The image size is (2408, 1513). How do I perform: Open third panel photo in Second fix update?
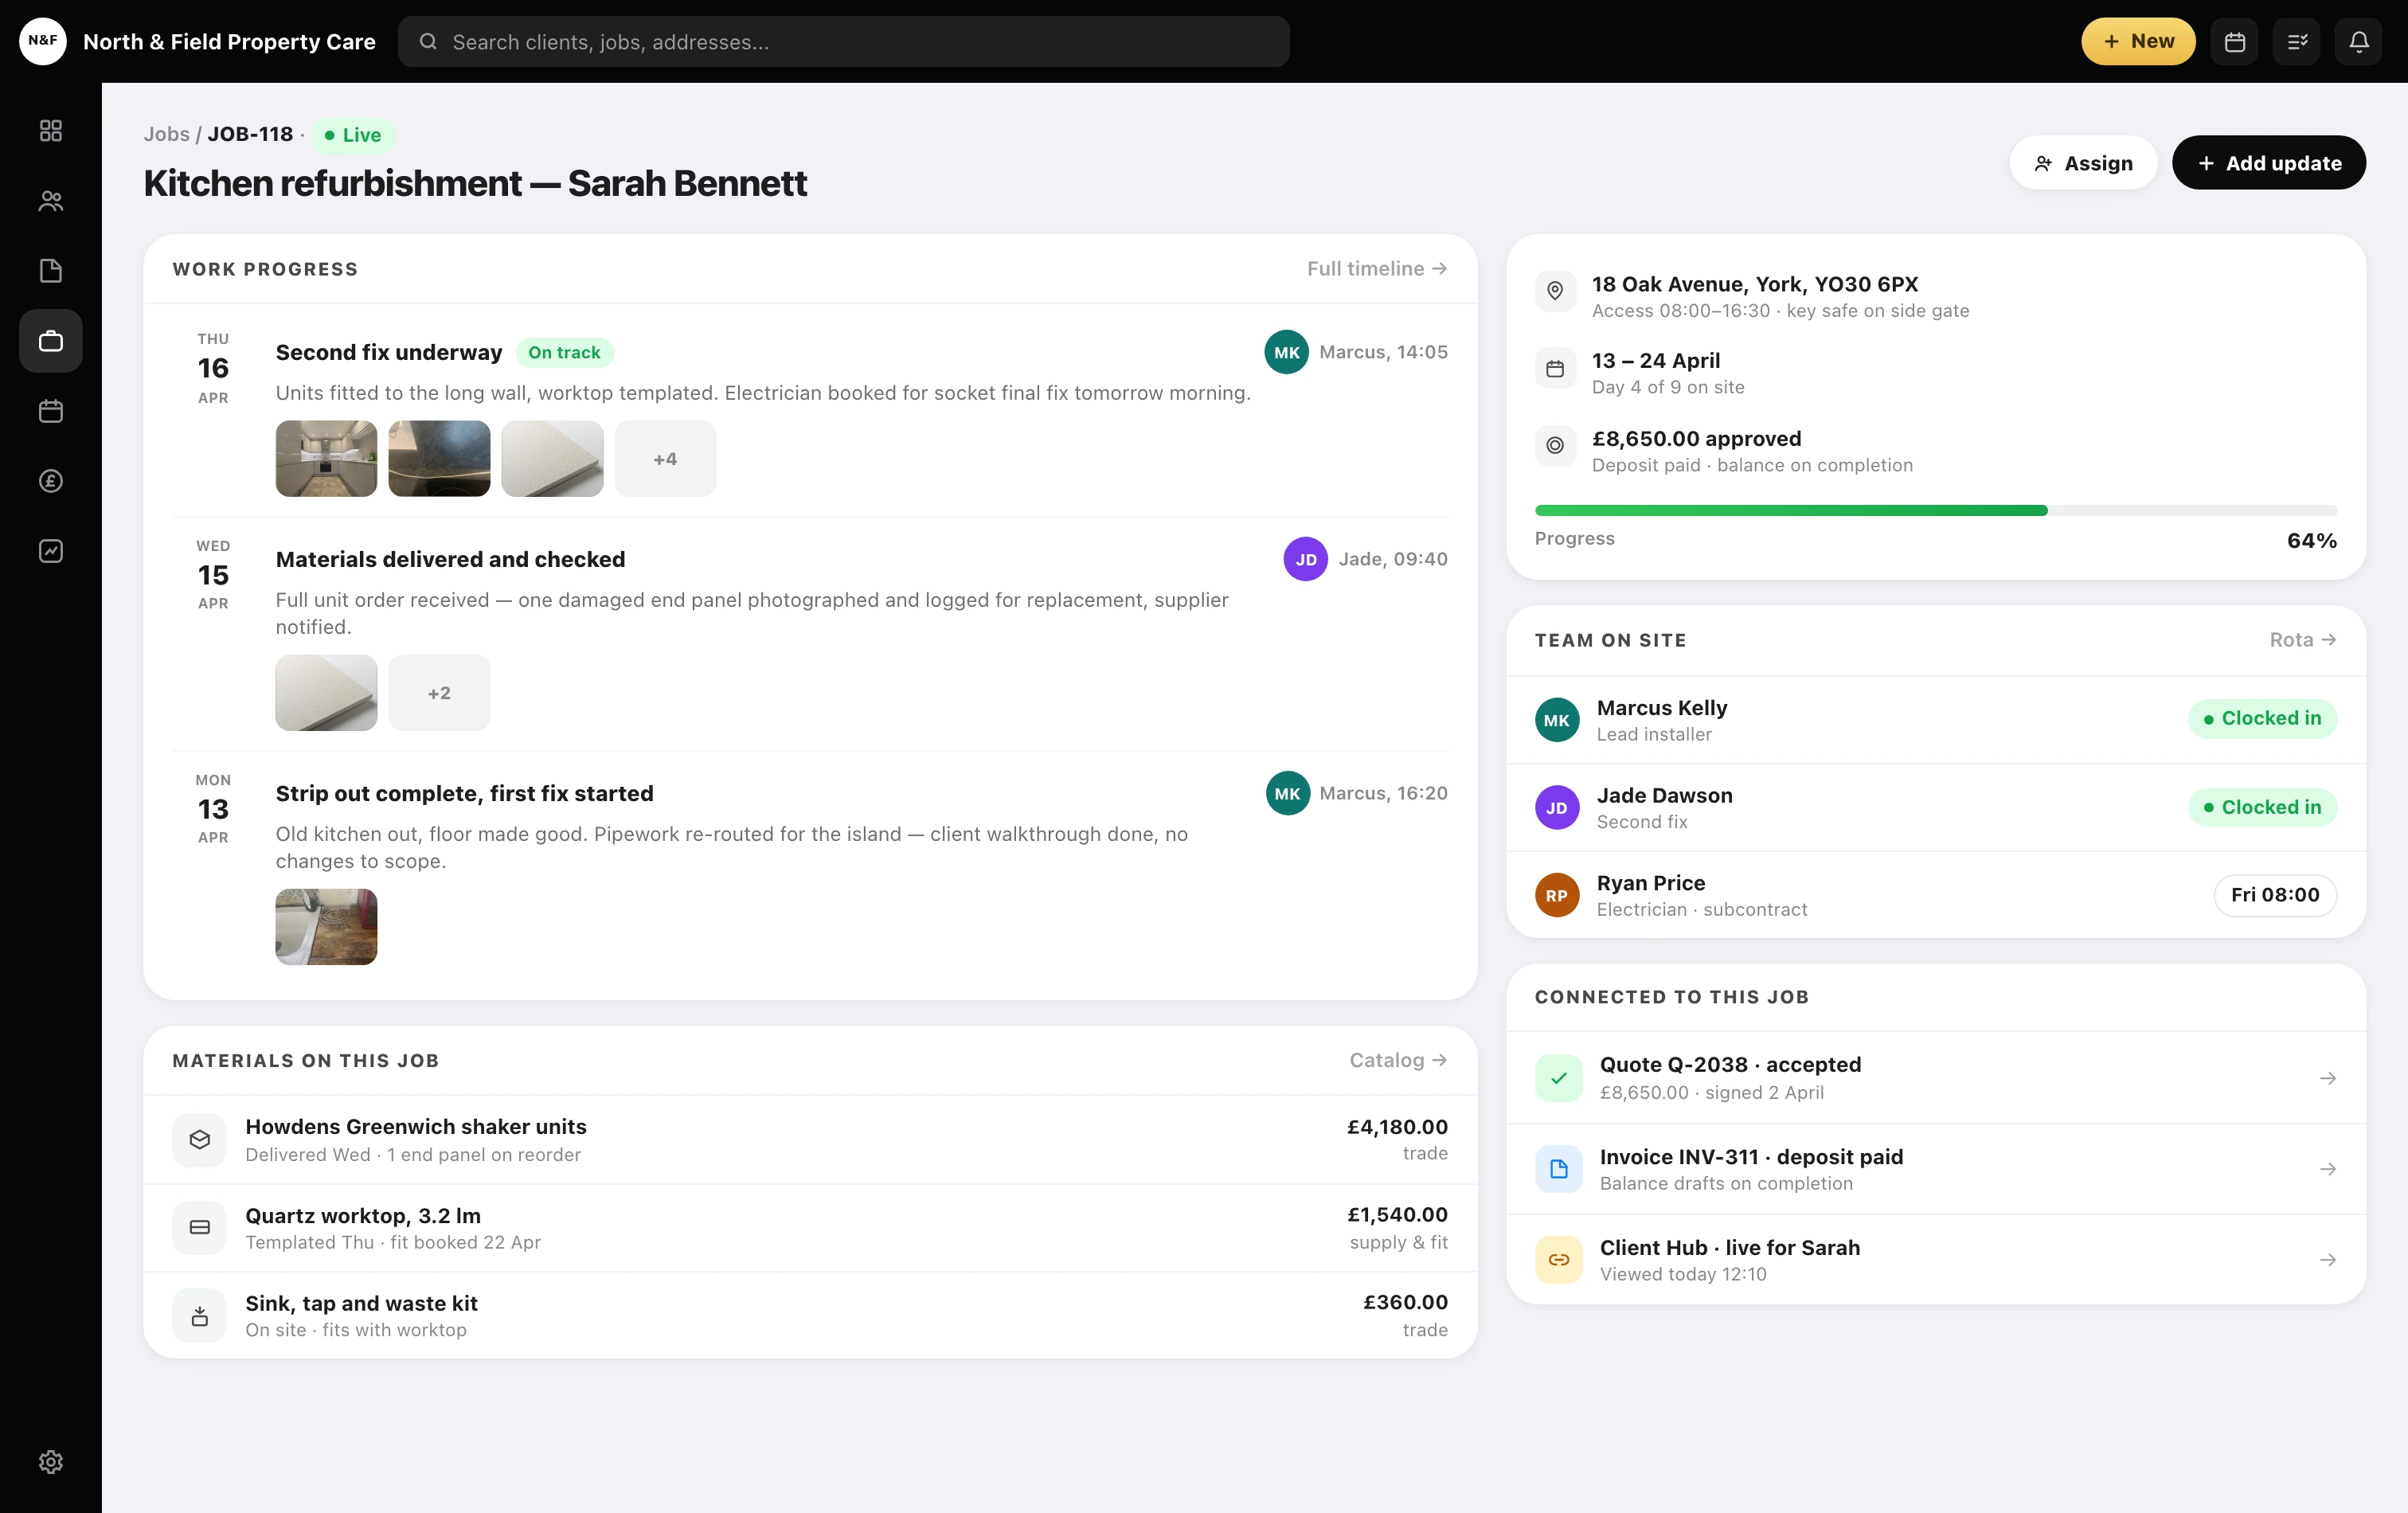coord(552,459)
